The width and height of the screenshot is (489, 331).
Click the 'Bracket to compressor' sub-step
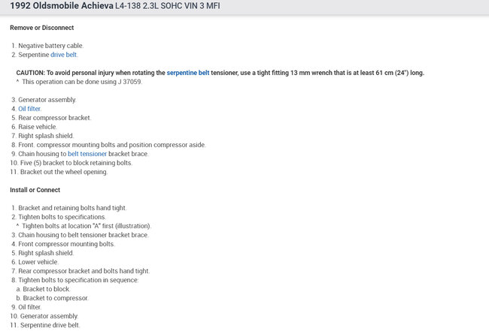[x=55, y=298]
